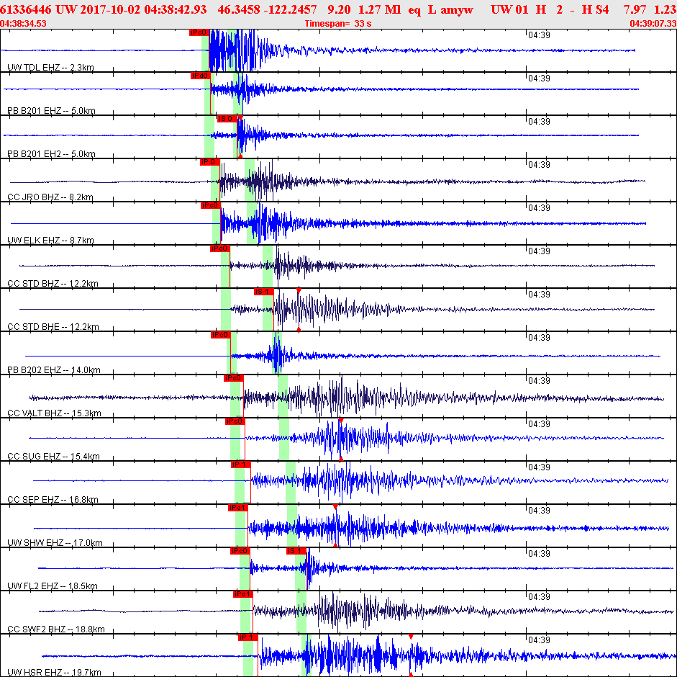Select the iPc1 pick flag on CC SWF2
This screenshot has height=677, width=677.
tap(243, 594)
